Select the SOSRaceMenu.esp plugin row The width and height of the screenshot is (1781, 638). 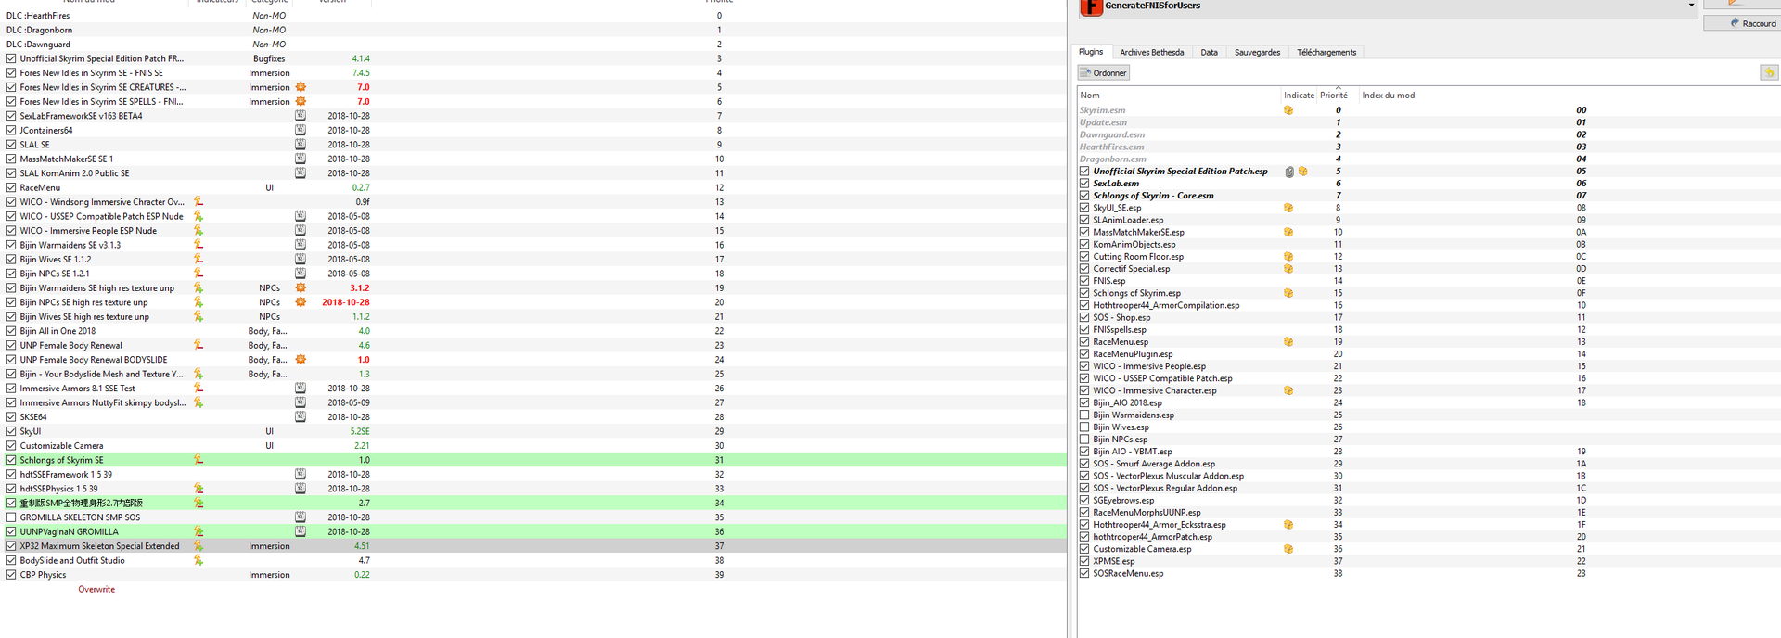click(x=1429, y=573)
